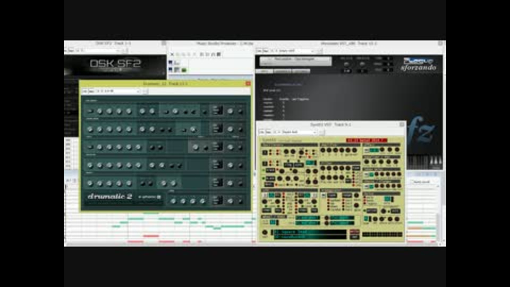The height and width of the screenshot is (287, 510).
Task: Open Synth1 LFO 1 waveform selector display
Action: pos(271,195)
